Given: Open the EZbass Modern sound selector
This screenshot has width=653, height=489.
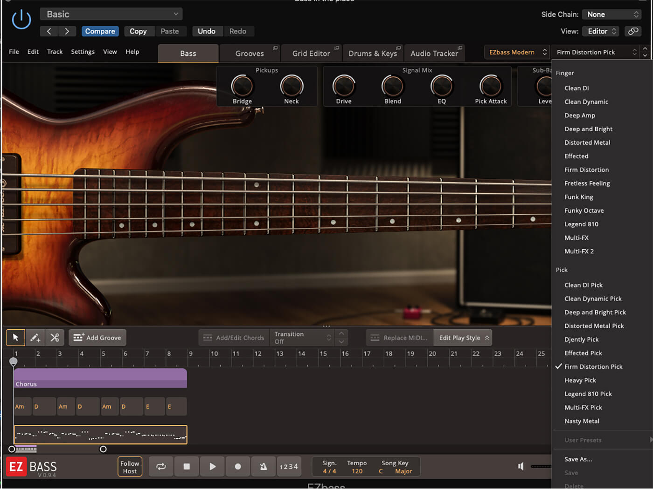Looking at the screenshot, I should coord(516,52).
